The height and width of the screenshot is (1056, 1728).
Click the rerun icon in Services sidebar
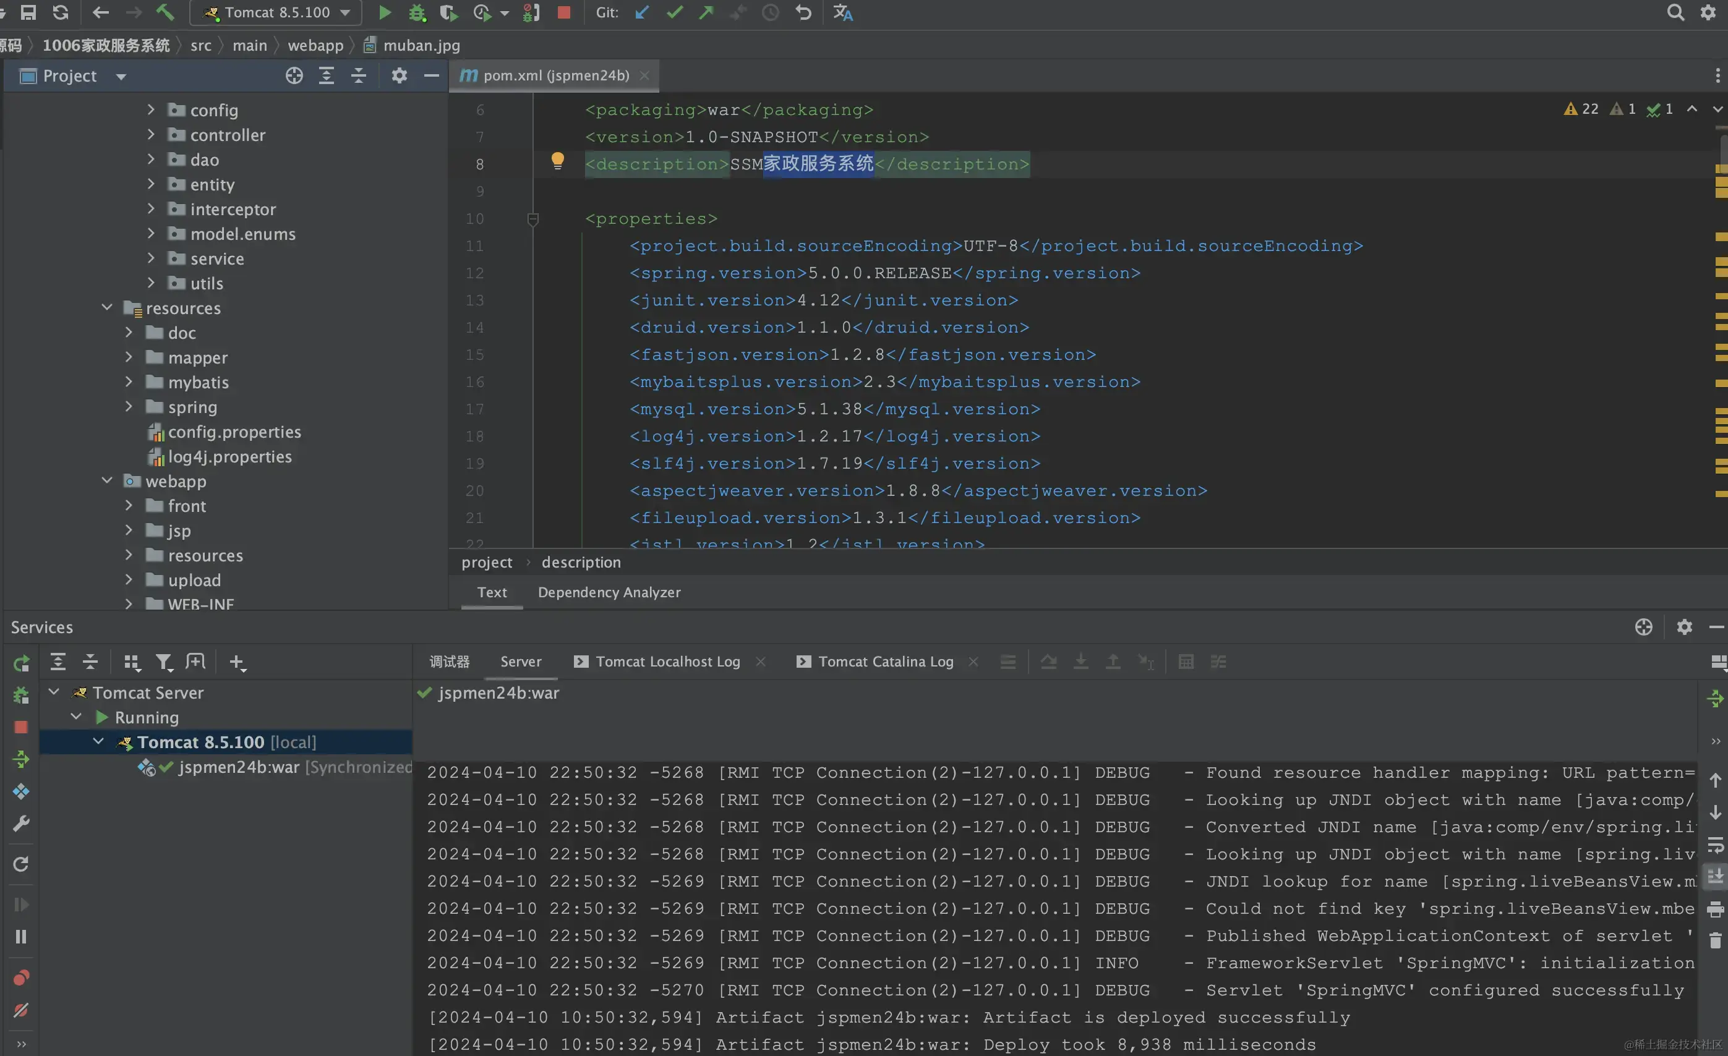21,663
